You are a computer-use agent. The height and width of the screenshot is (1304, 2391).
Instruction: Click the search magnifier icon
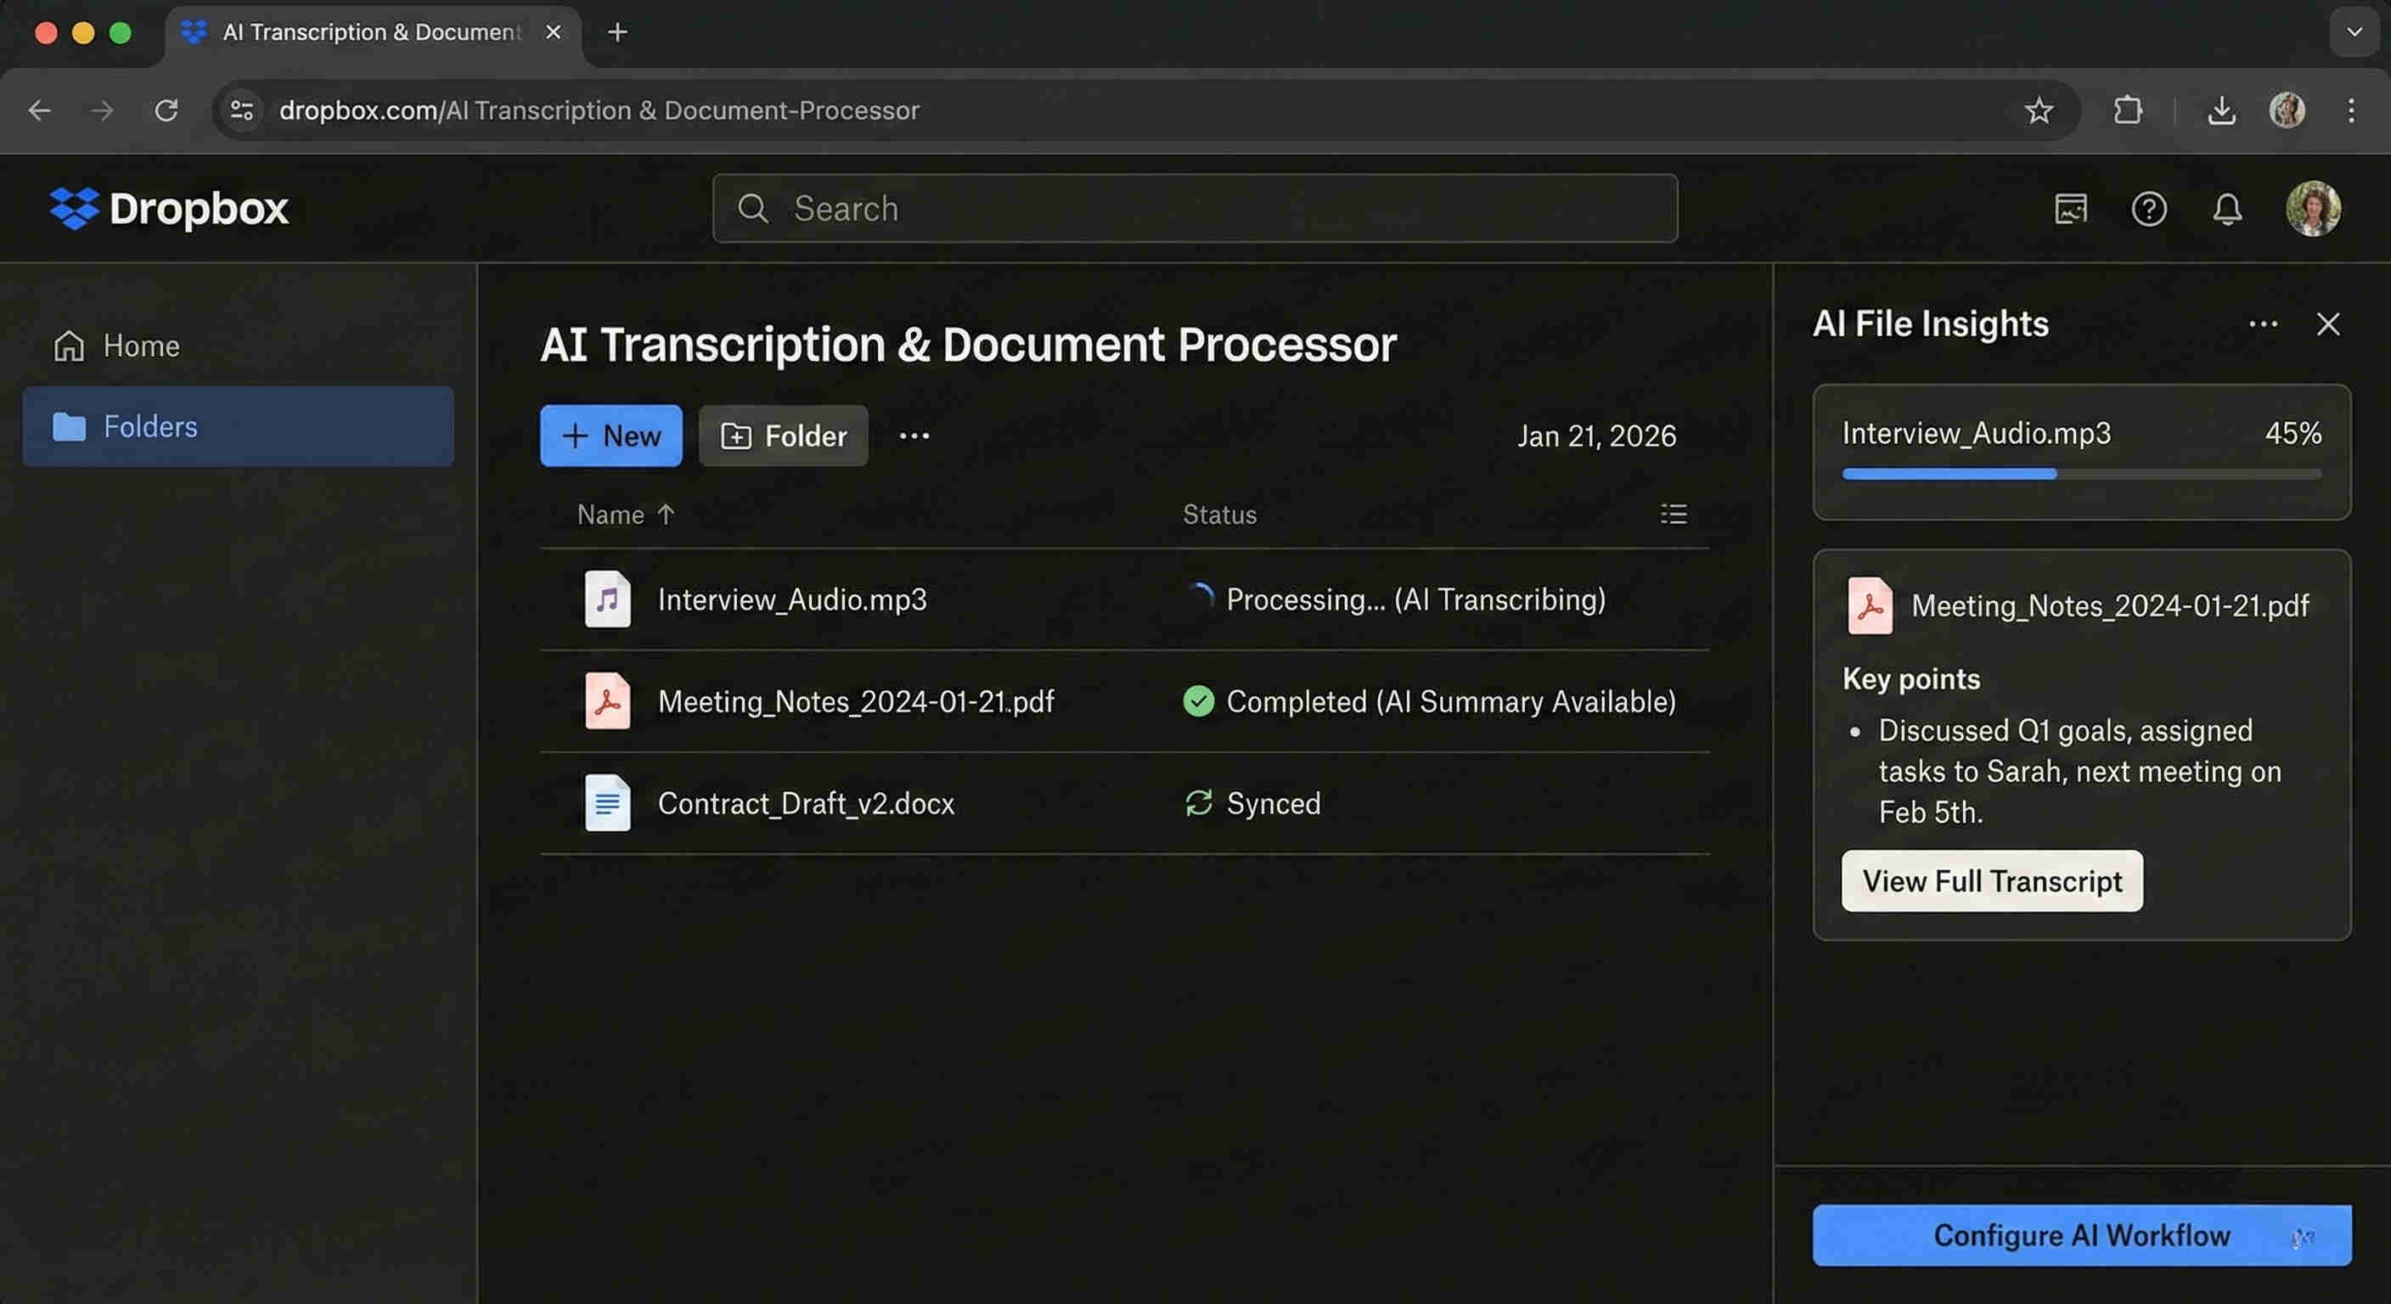(x=753, y=208)
